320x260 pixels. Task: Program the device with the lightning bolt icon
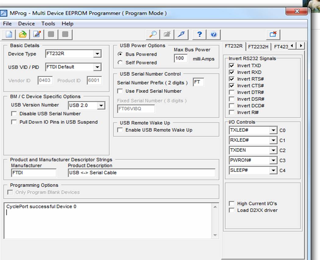click(181, 34)
